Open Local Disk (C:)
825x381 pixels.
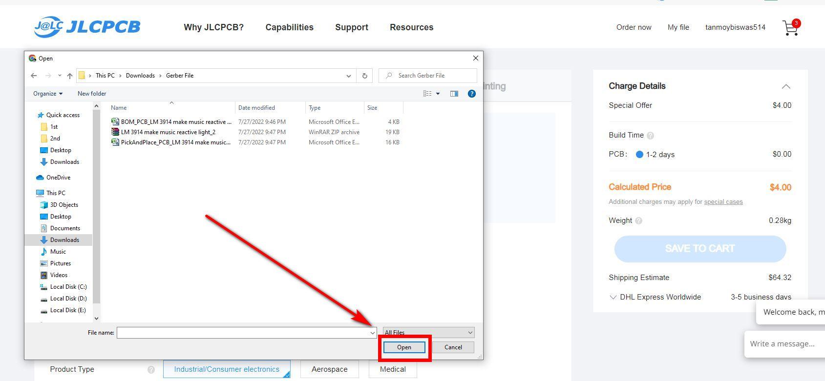(x=63, y=287)
